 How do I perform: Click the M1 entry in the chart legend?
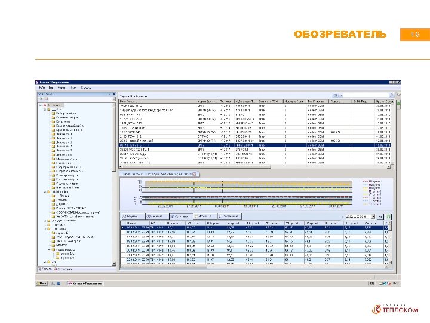371,182
